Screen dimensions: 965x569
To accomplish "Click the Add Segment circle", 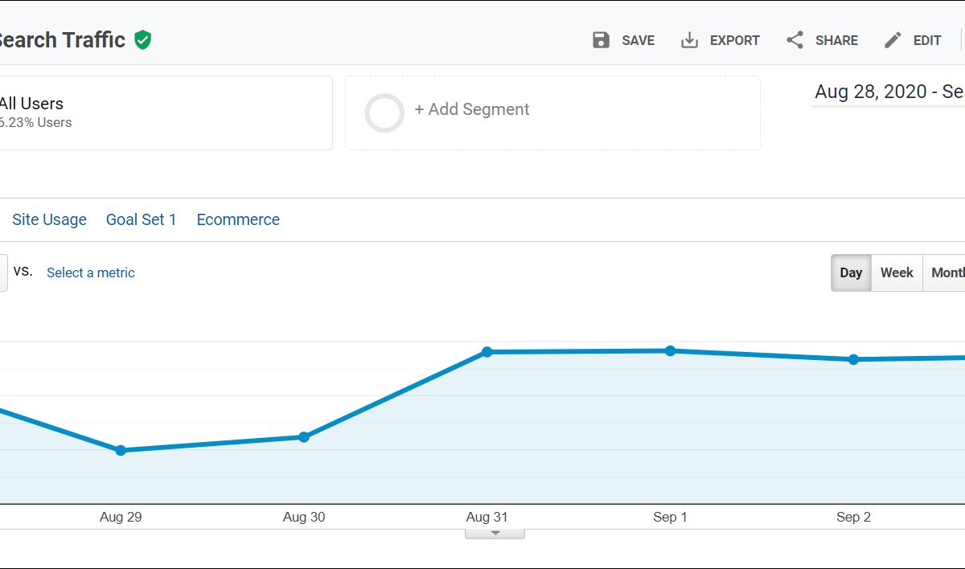I will pyautogui.click(x=384, y=113).
